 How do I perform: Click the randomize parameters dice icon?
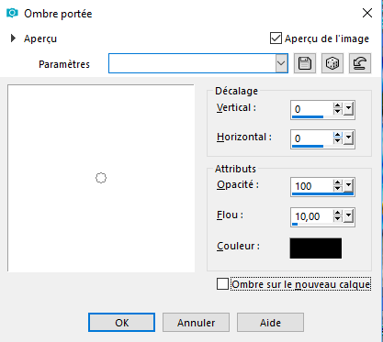point(332,63)
